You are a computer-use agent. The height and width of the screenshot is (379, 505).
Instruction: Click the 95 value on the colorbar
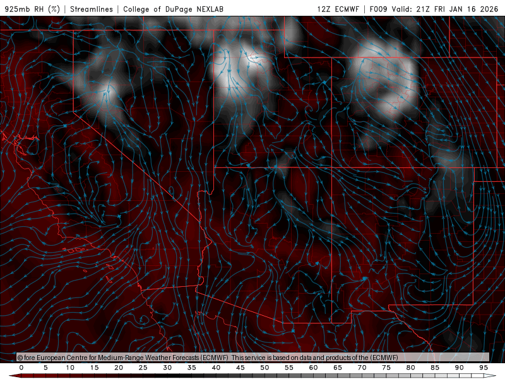point(484,368)
